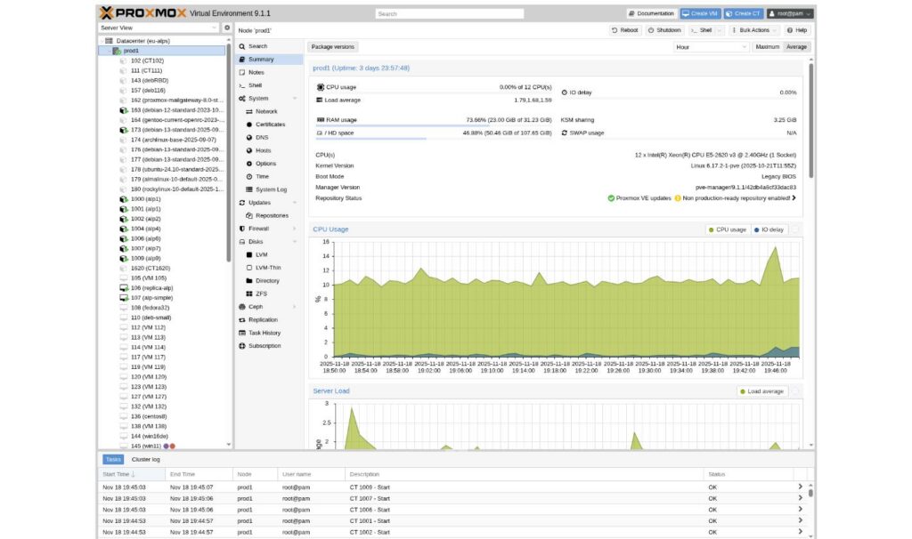Open the node Shell menu icon
912x539 pixels.
pyautogui.click(x=242, y=85)
